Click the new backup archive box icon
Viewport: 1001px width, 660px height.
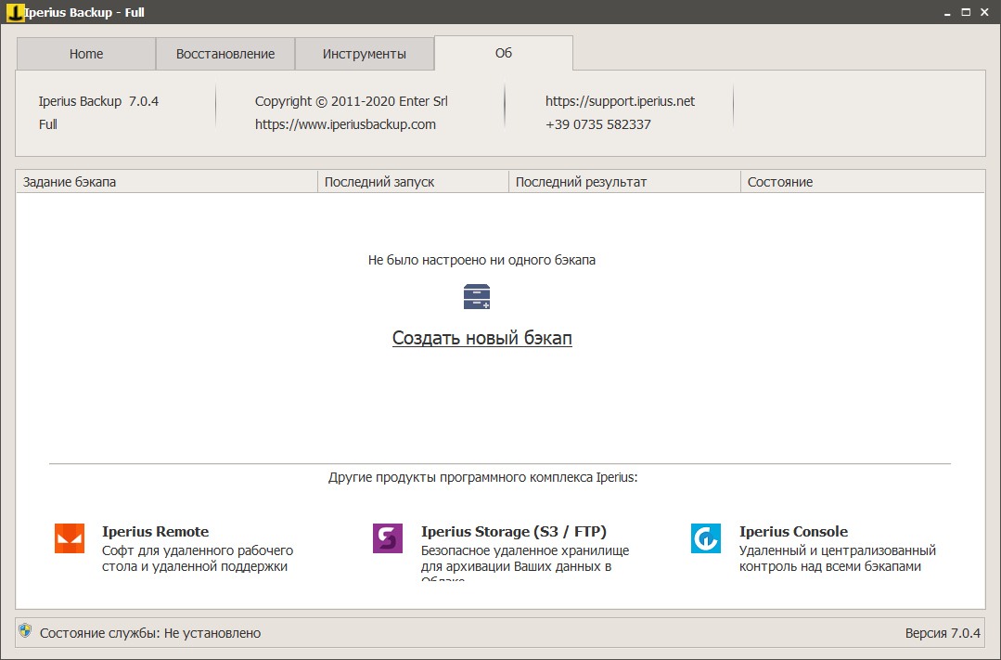coord(476,296)
